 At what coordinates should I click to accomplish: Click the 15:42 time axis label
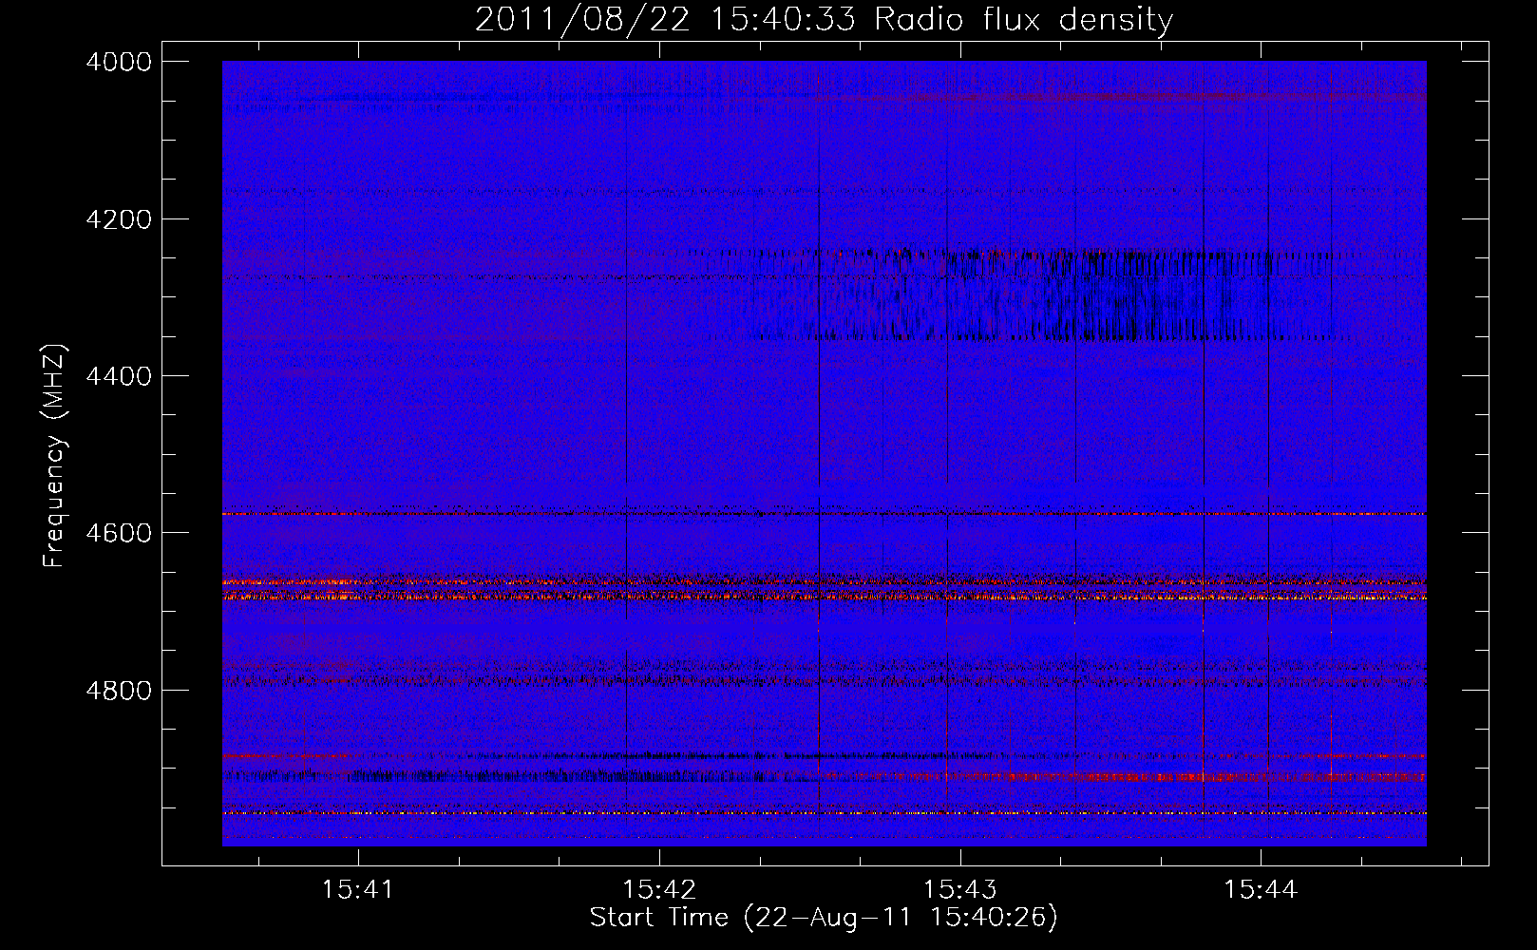[658, 890]
